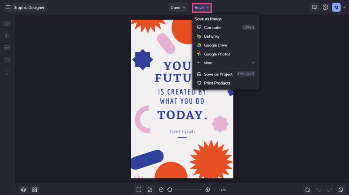Open the help question mark icon
The image size is (349, 195).
pyautogui.click(x=325, y=7)
